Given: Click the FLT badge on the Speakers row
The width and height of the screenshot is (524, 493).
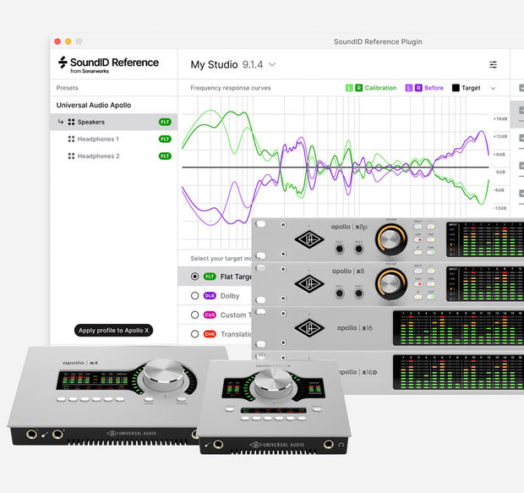Looking at the screenshot, I should [165, 122].
